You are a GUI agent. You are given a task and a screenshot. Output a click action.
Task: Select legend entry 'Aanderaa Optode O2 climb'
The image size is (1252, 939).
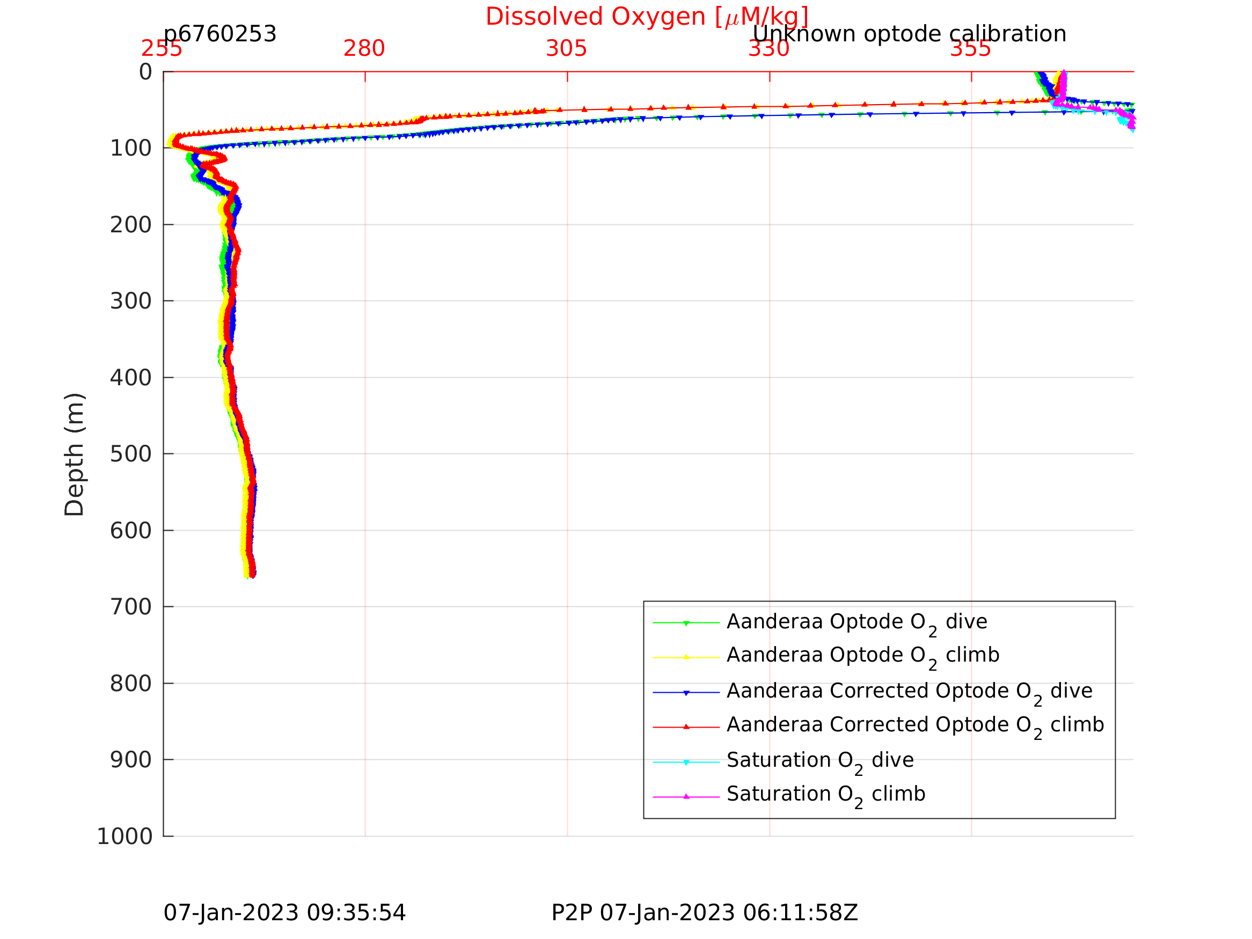pos(863,657)
